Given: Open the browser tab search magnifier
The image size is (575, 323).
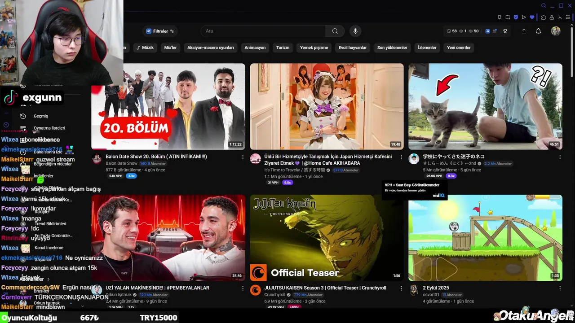Looking at the screenshot, I should (544, 6).
